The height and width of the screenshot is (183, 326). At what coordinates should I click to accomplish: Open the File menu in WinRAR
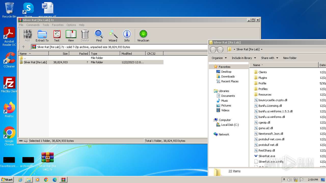pos(21,25)
